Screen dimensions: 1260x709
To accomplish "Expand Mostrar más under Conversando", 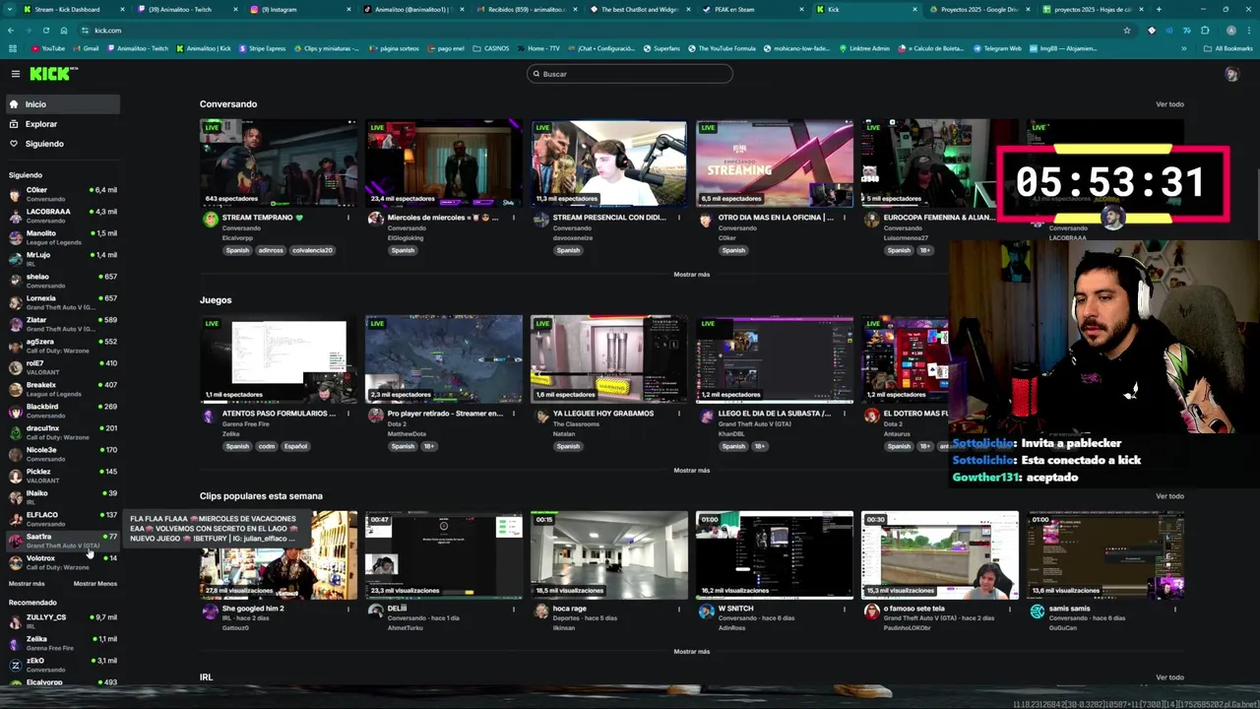I will (x=691, y=275).
